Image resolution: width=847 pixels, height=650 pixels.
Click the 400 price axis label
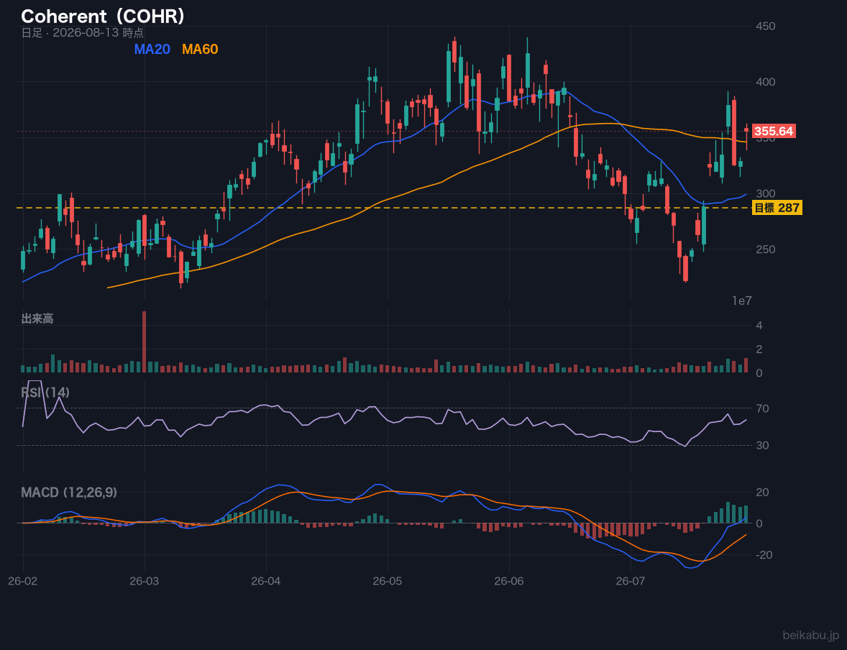pyautogui.click(x=766, y=81)
